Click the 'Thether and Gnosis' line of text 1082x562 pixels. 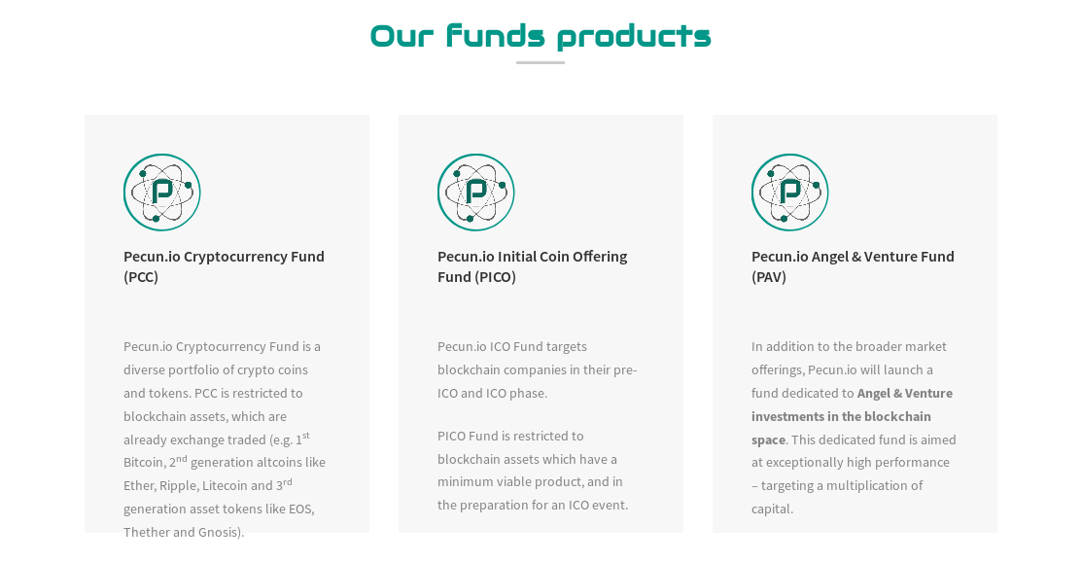coord(184,532)
